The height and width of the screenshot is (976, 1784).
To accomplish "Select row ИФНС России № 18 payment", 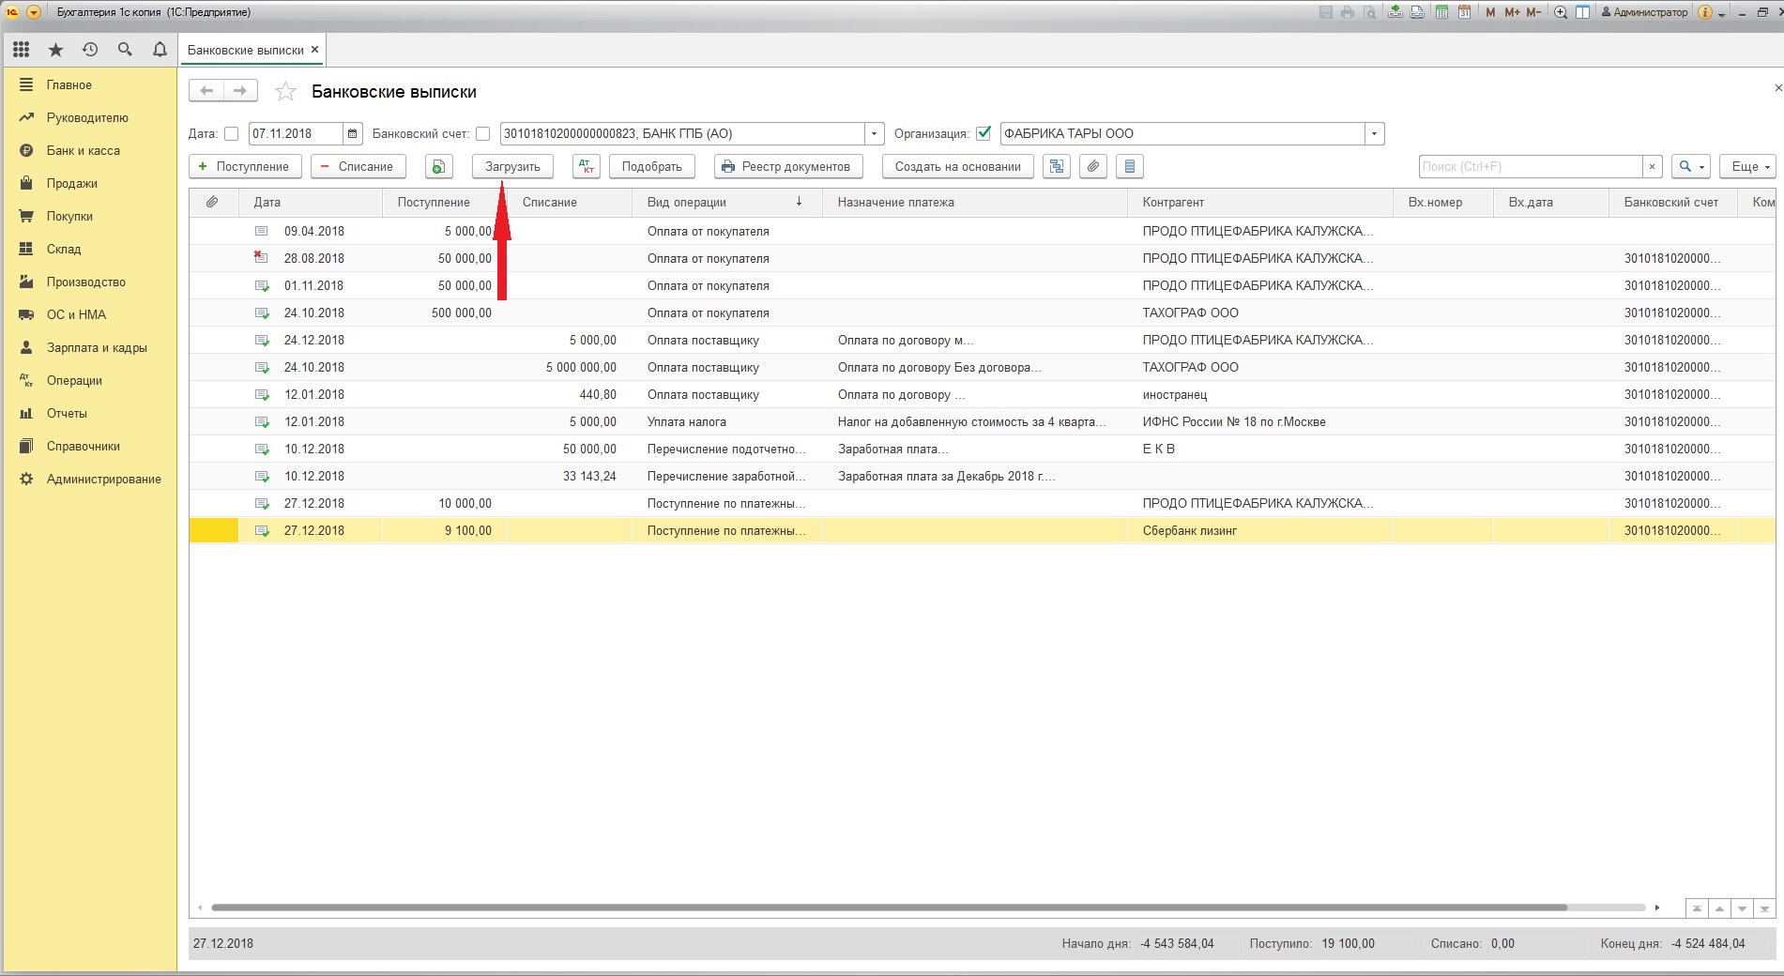I will (982, 421).
